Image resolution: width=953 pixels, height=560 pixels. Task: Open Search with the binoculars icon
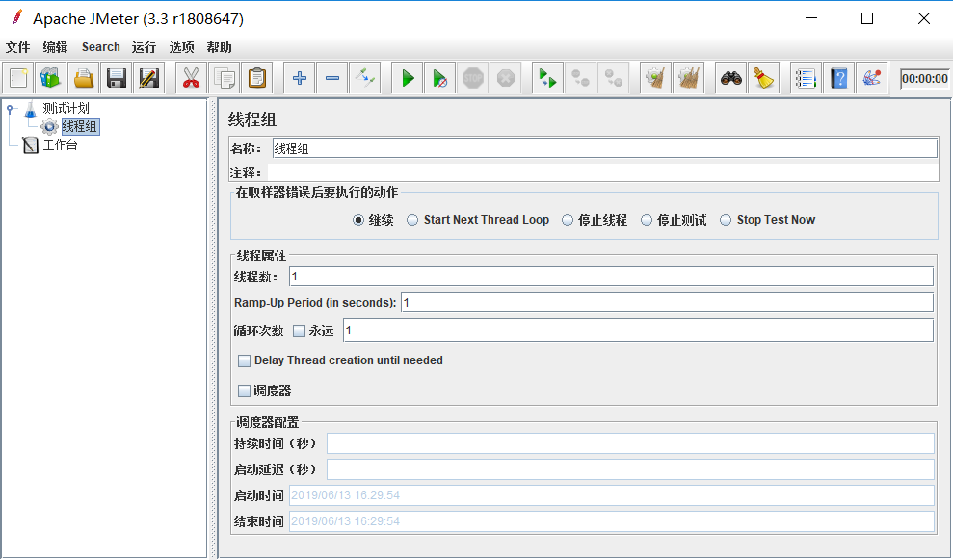pos(731,78)
